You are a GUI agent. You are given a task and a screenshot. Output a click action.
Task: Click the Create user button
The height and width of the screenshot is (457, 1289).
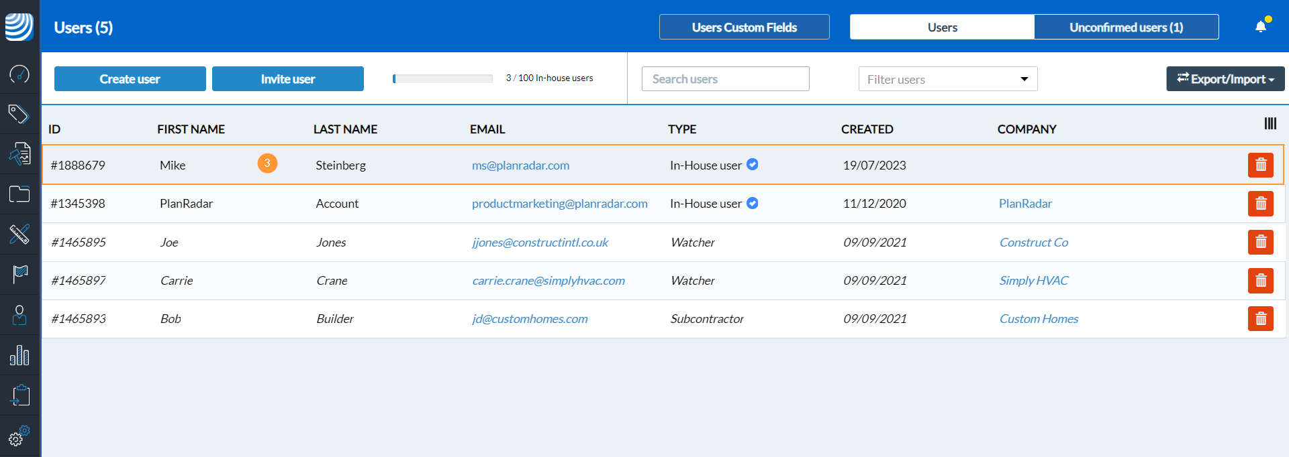point(130,79)
